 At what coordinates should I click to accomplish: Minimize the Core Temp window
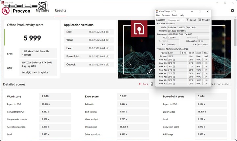[192, 12]
